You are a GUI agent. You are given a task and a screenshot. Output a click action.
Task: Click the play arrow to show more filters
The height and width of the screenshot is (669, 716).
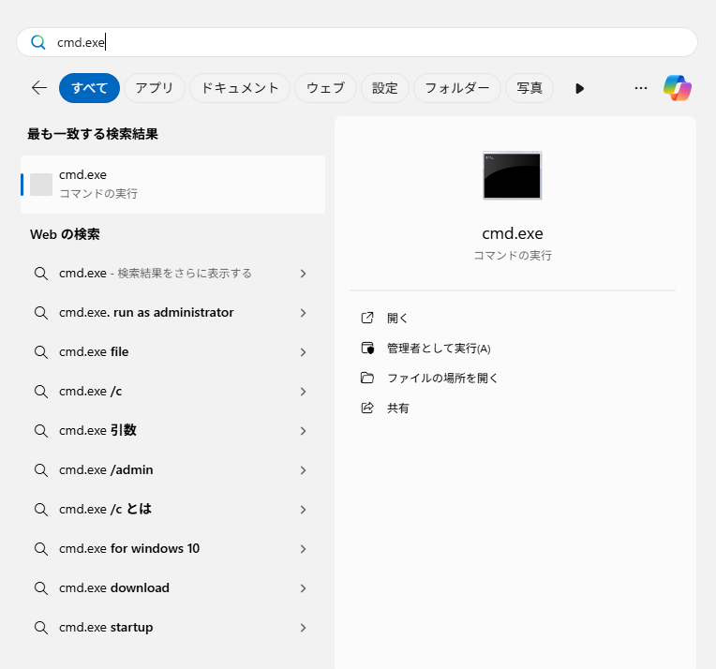[579, 88]
